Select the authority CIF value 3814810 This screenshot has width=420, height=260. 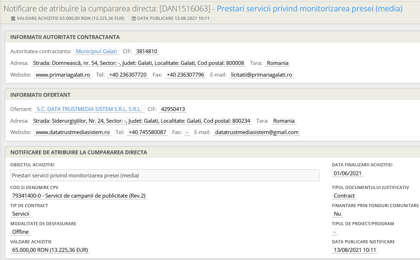[146, 51]
